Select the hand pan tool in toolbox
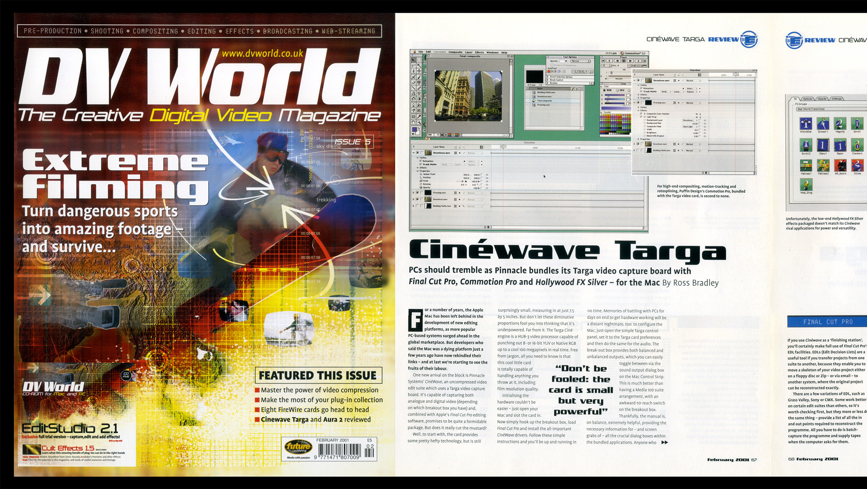The image size is (867, 489). 413,122
